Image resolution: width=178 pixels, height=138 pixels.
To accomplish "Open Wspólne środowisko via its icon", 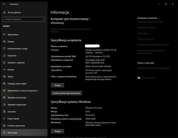I will [4, 98].
